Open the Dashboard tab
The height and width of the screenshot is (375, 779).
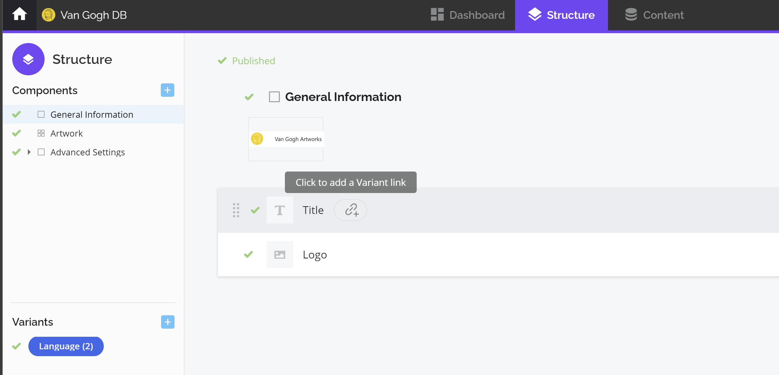point(468,15)
